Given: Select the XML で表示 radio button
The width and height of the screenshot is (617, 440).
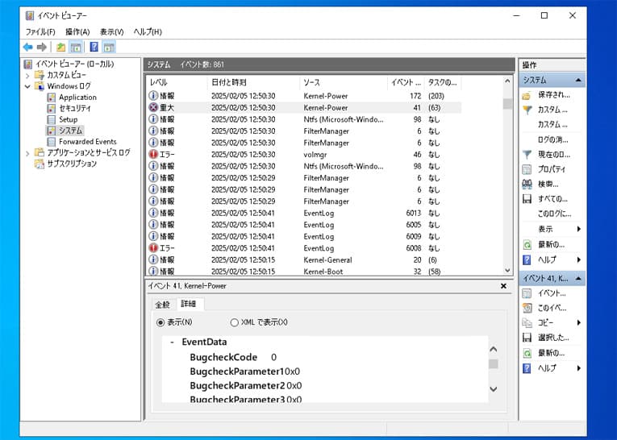Looking at the screenshot, I should coord(235,322).
